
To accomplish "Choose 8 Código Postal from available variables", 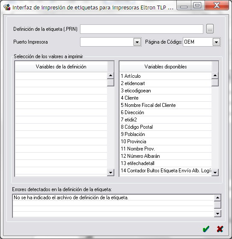I will click(x=166, y=127).
